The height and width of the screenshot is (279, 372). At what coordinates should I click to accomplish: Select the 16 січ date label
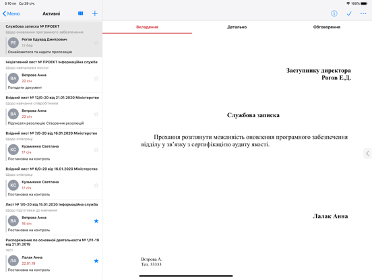tap(26, 224)
